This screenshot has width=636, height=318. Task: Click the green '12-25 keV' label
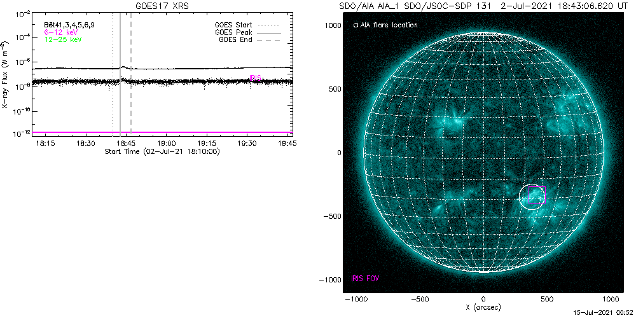point(63,39)
